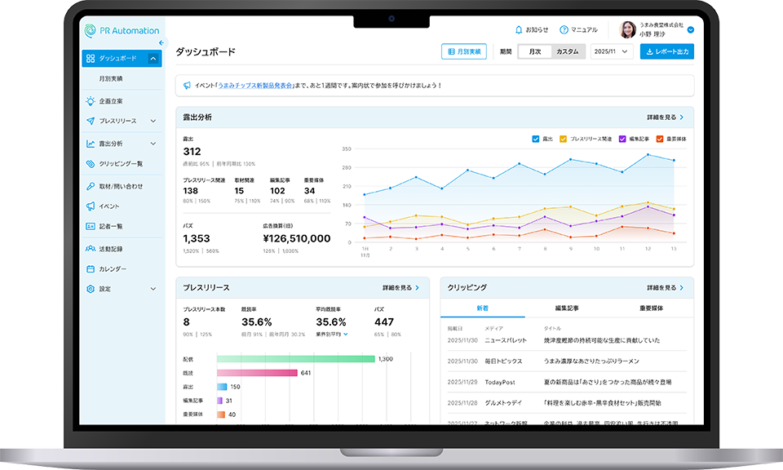Open the カレンダー sidebar icon
783x470 pixels.
click(x=92, y=268)
